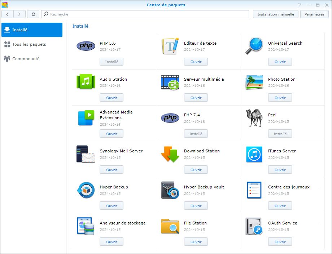Viewport: 332px width, 254px height.
Task: Open Installation manuelle dialog
Action: [x=276, y=14]
